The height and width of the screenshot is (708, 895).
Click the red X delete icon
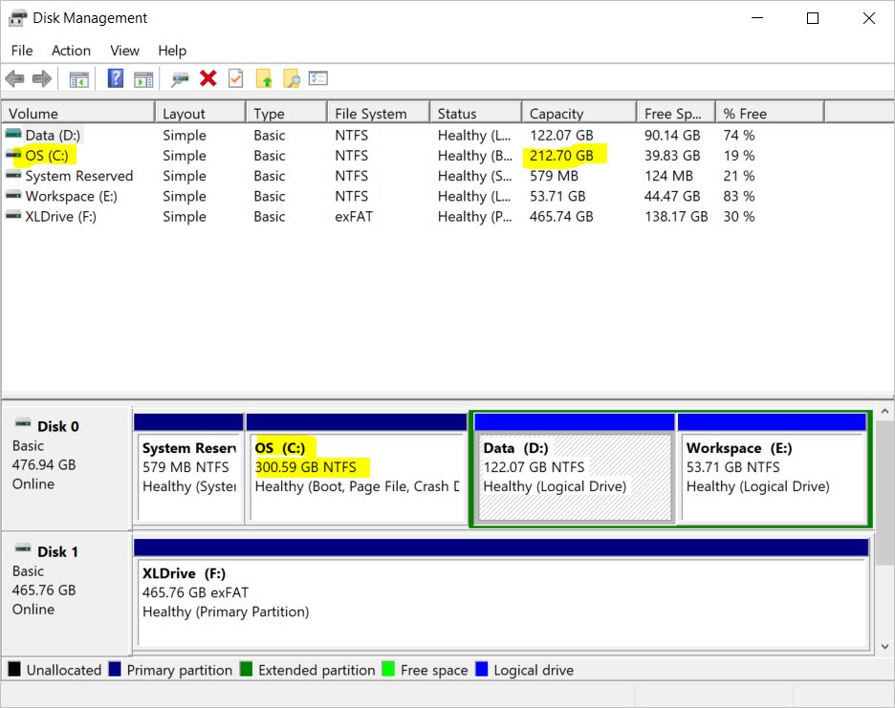pos(208,78)
